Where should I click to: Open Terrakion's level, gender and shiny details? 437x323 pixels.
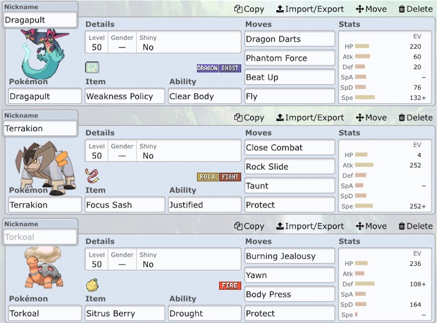pyautogui.click(x=163, y=151)
